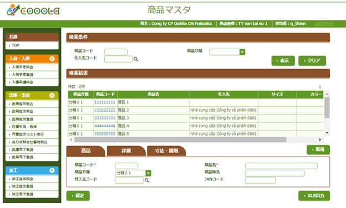Click the 新規 button

(x=318, y=150)
